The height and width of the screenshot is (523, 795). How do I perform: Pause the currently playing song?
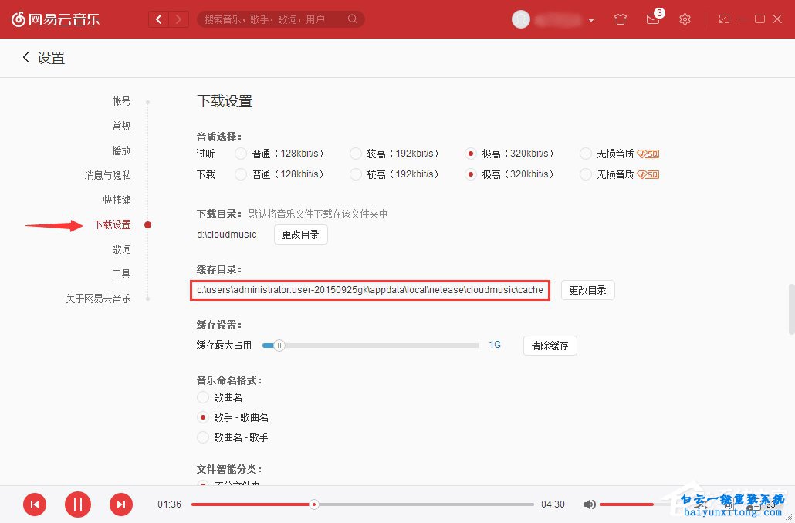77,504
